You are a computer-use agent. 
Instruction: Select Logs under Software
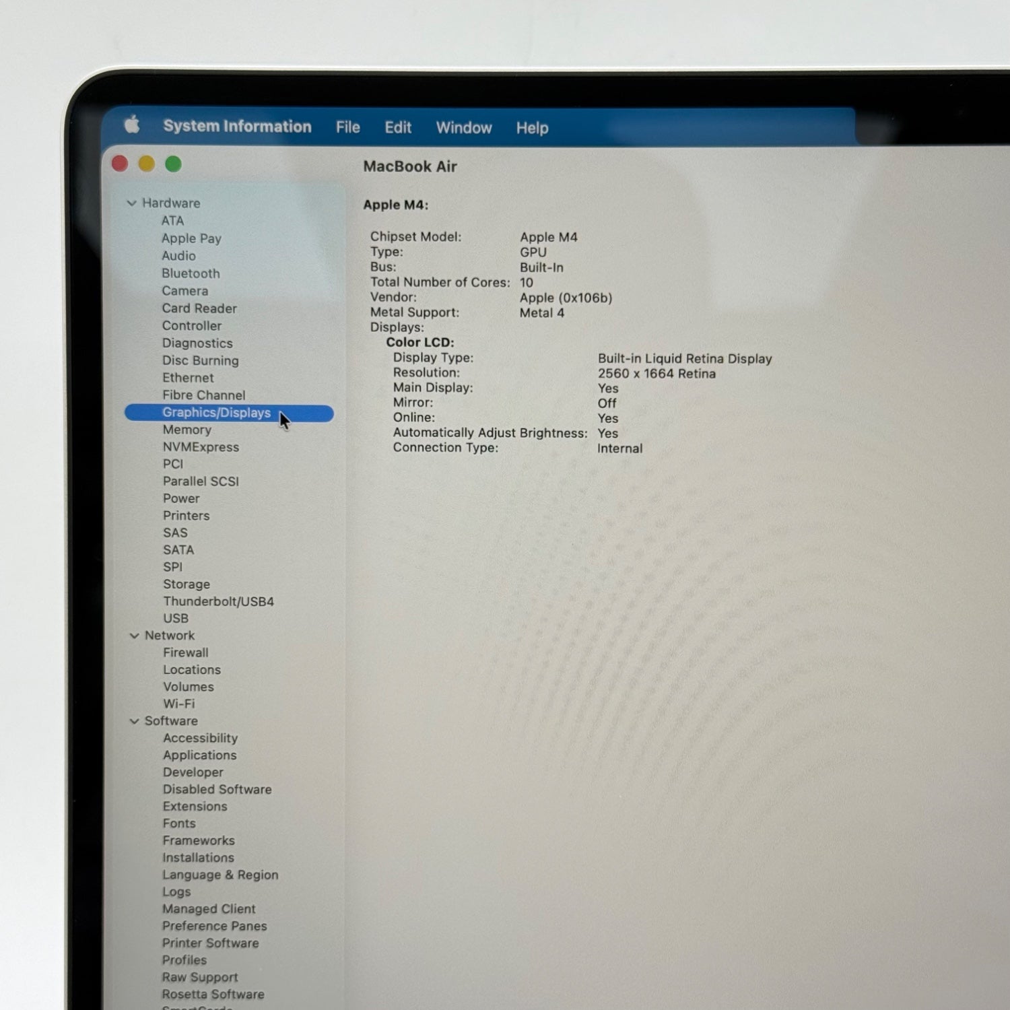click(x=176, y=892)
